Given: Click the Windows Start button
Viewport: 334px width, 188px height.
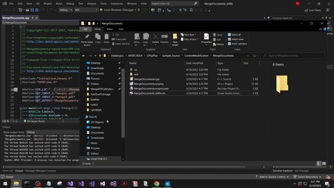Looking at the screenshot, I should 5,183.
